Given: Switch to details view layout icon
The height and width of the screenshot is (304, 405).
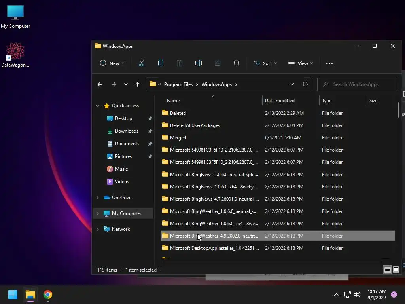Looking at the screenshot, I should point(388,270).
